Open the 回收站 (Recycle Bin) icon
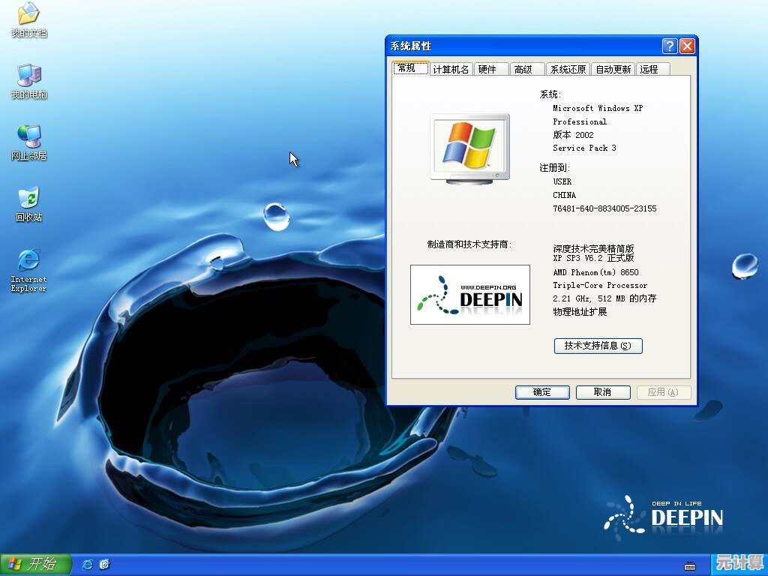This screenshot has width=768, height=576. click(28, 199)
